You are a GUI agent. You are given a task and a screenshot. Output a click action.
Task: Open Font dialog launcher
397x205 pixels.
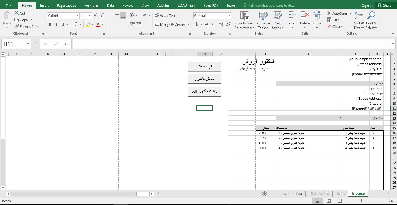(103, 34)
